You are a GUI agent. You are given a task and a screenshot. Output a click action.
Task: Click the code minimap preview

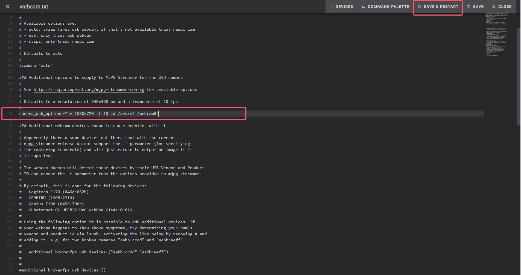(x=496, y=34)
